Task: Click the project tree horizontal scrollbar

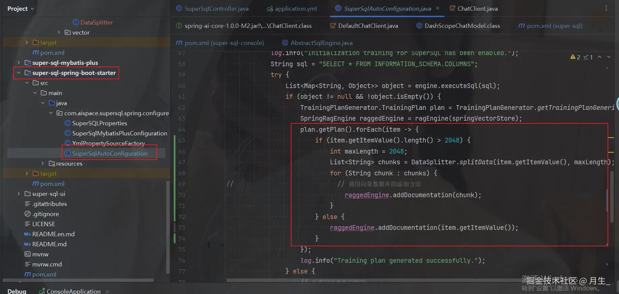Action: point(78,280)
